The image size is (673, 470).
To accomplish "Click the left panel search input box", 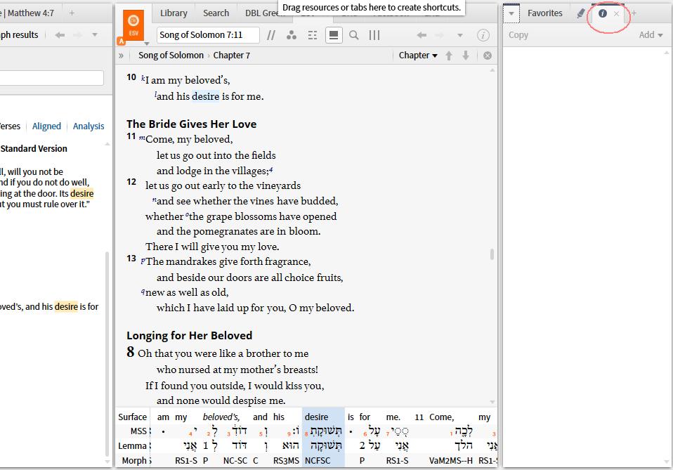I will 51,78.
